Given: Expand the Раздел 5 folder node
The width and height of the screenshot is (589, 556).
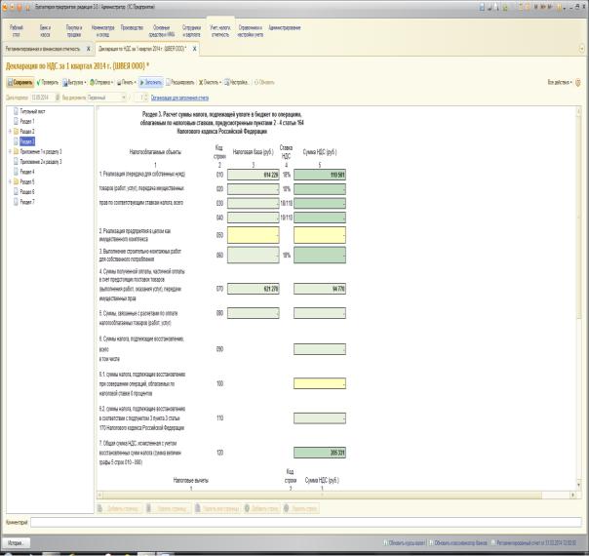Looking at the screenshot, I should coord(10,181).
